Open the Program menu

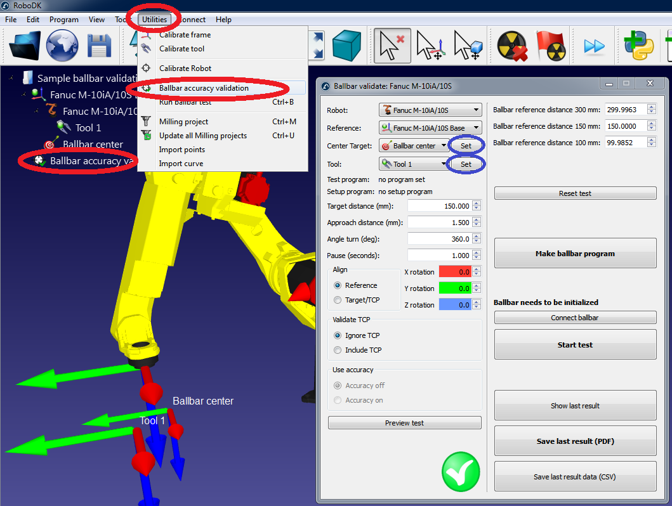click(63, 20)
